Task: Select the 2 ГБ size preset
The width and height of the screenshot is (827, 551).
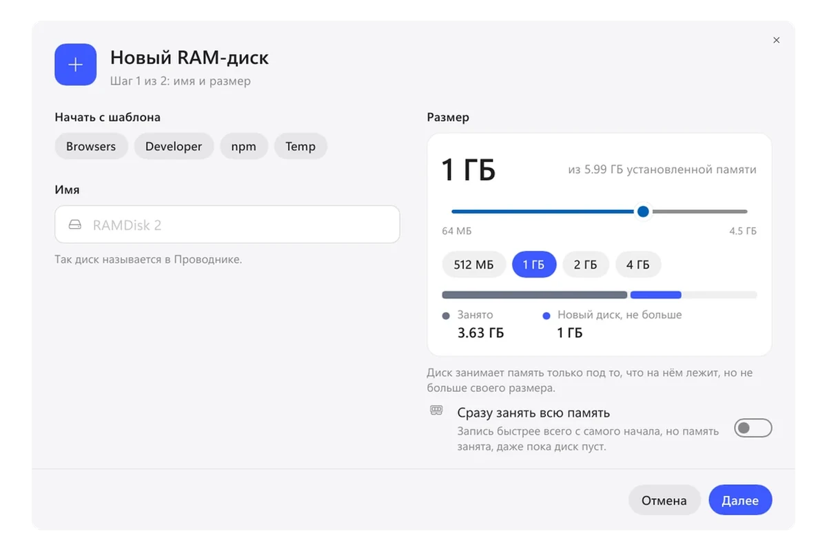Action: coord(586,264)
